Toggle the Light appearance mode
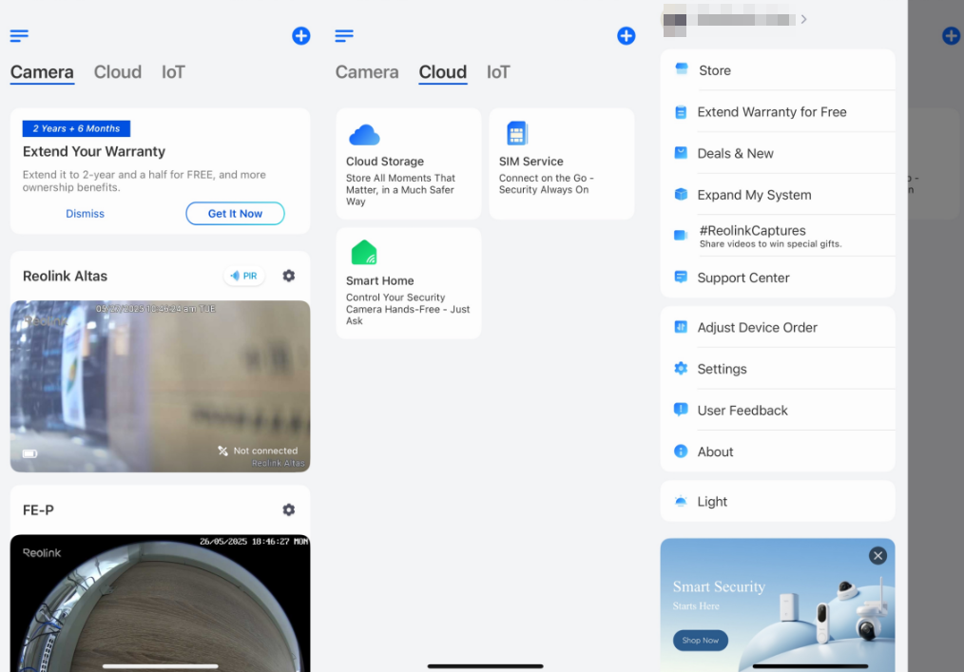964x672 pixels. 777,501
